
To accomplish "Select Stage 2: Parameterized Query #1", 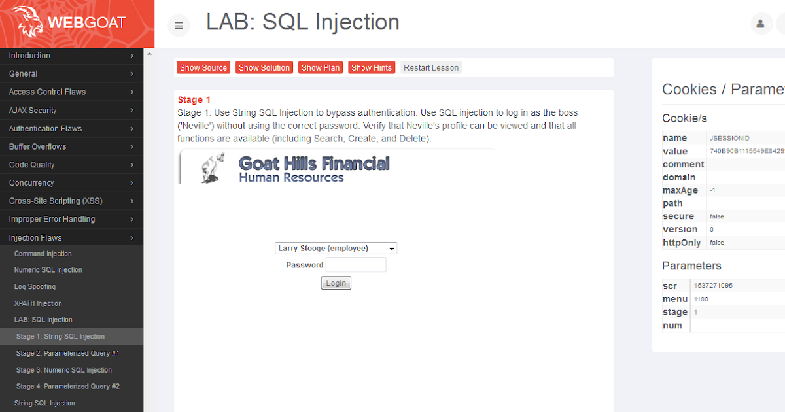I will (x=72, y=353).
